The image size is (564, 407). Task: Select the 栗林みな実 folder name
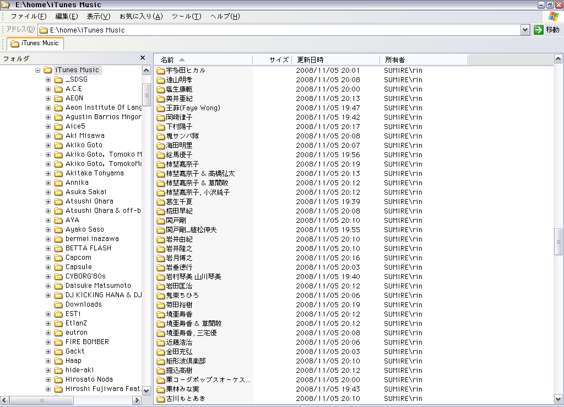click(x=182, y=389)
